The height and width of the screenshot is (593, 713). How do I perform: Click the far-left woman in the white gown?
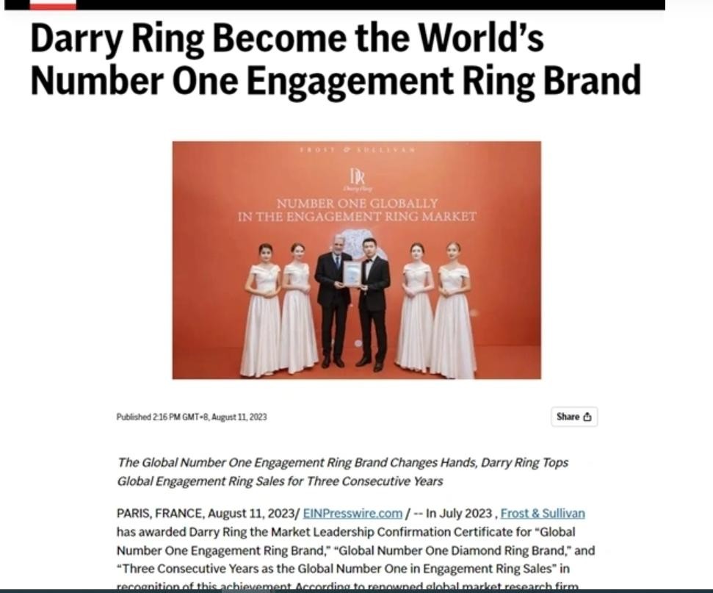pos(261,310)
